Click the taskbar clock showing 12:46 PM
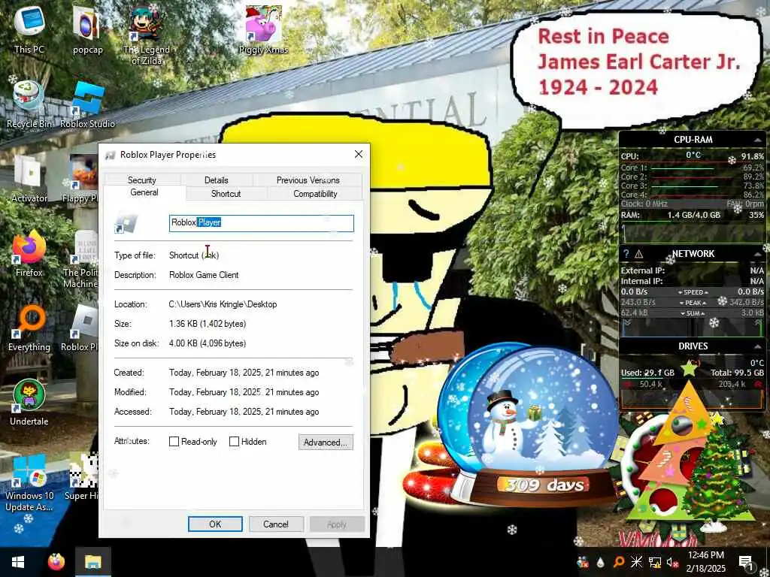 [x=705, y=562]
